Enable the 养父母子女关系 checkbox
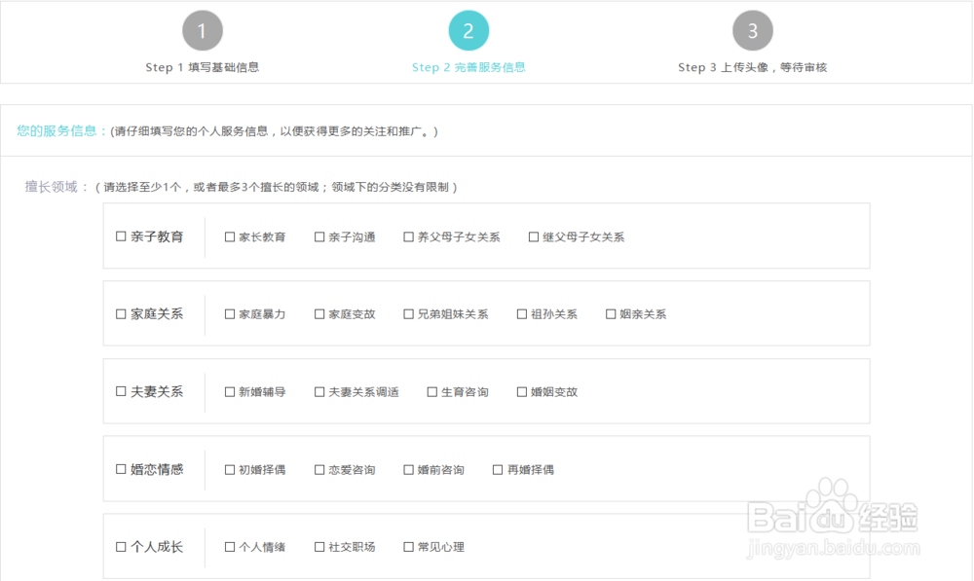 coord(408,237)
